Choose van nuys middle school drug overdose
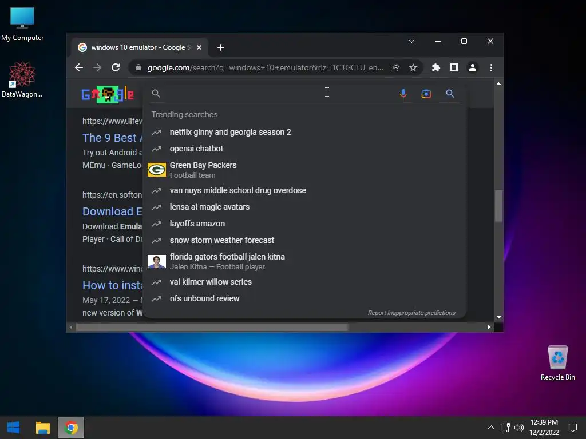This screenshot has width=586, height=439. (x=304, y=190)
